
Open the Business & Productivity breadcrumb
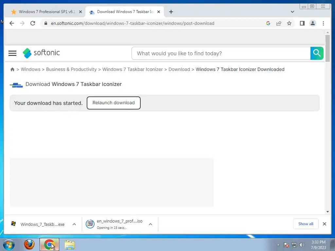71,69
